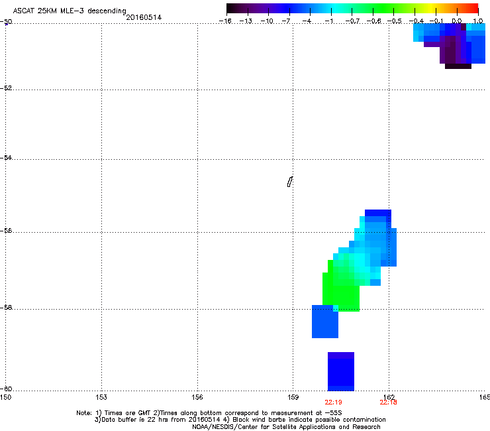This screenshot has width=490, height=431.
Task: Click the -0.6 color scale label
Action: (373, 21)
